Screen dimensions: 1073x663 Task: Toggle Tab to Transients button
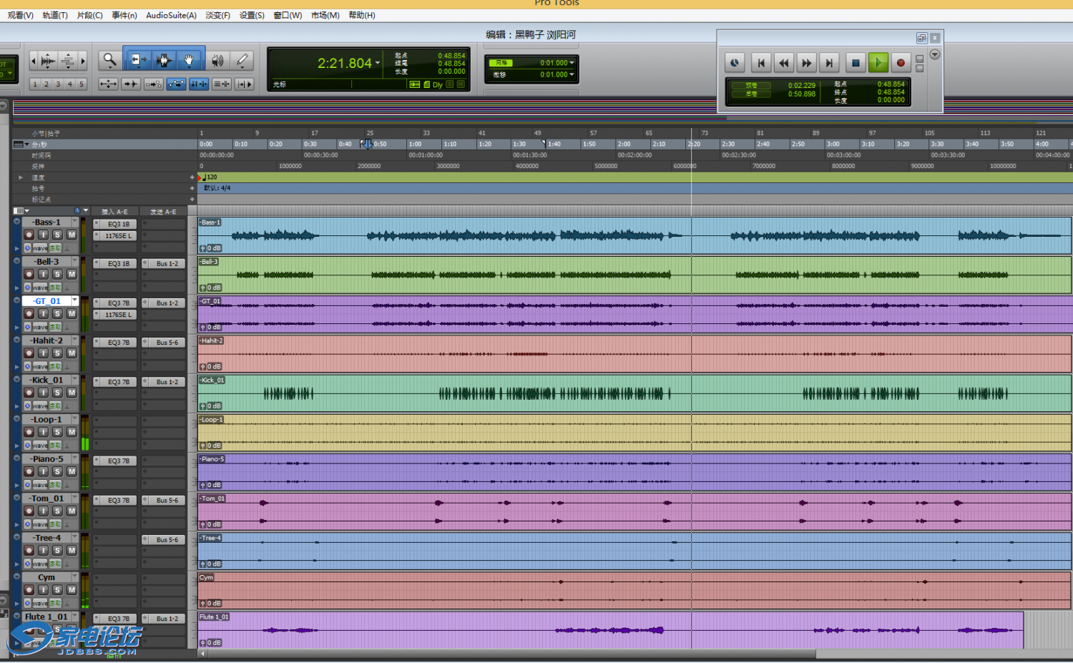(131, 84)
